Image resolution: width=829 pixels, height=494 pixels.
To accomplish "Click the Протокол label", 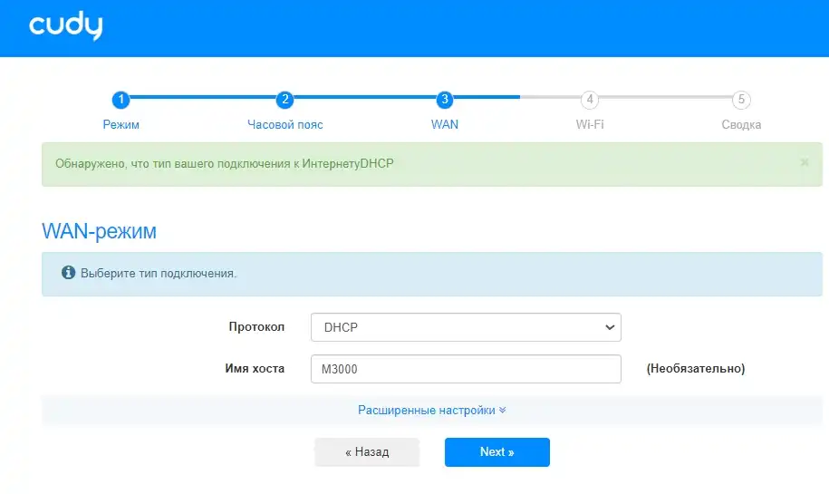I will pos(256,327).
